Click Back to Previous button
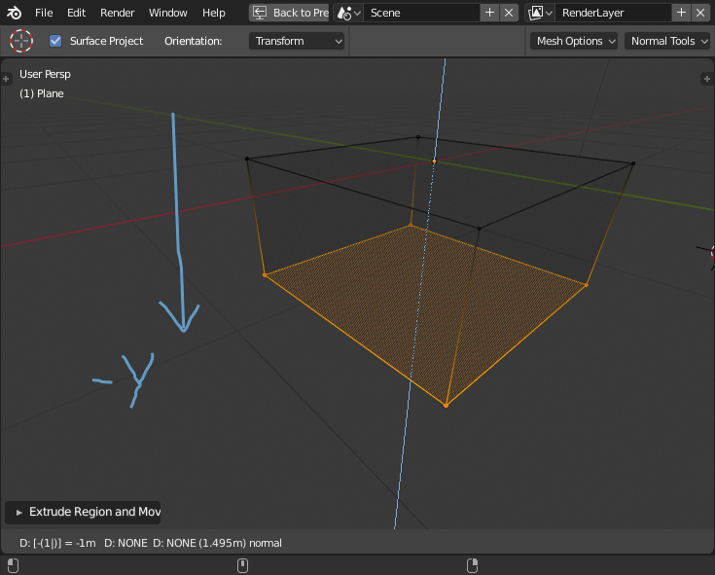Viewport: 715px width, 575px height. 289,13
